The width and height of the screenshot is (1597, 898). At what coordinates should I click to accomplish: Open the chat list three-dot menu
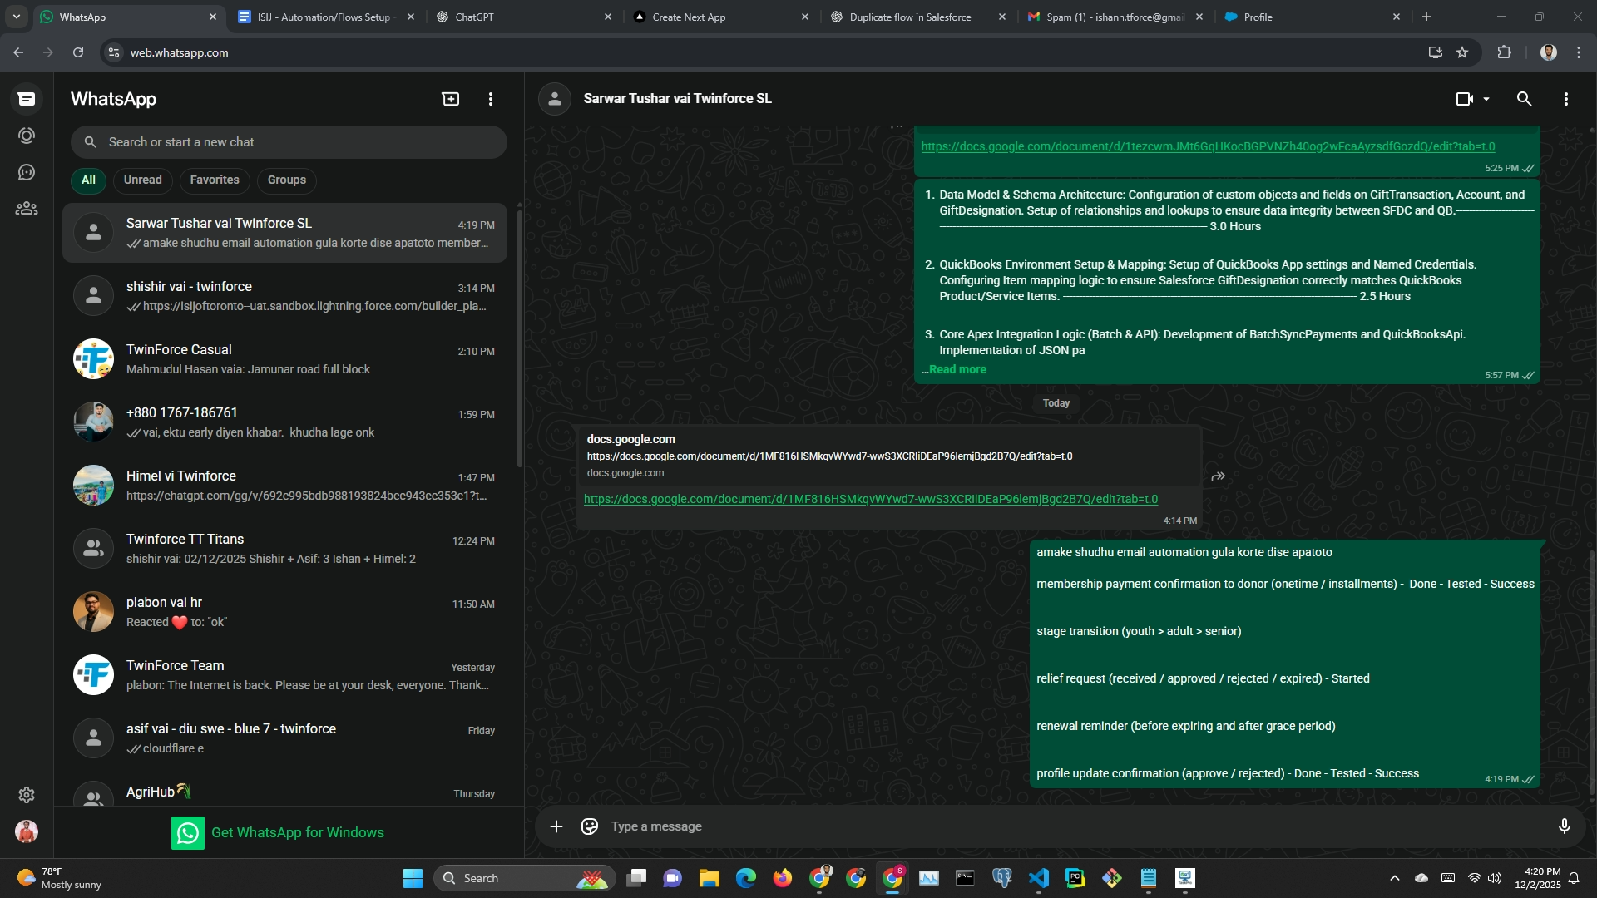491,99
